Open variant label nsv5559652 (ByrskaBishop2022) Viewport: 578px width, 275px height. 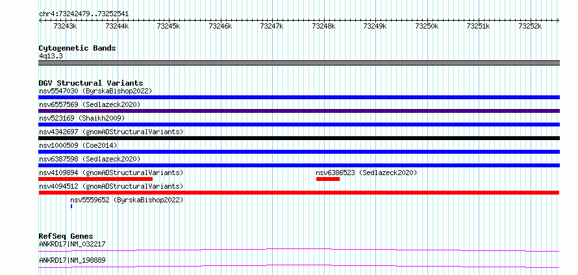pyautogui.click(x=127, y=200)
